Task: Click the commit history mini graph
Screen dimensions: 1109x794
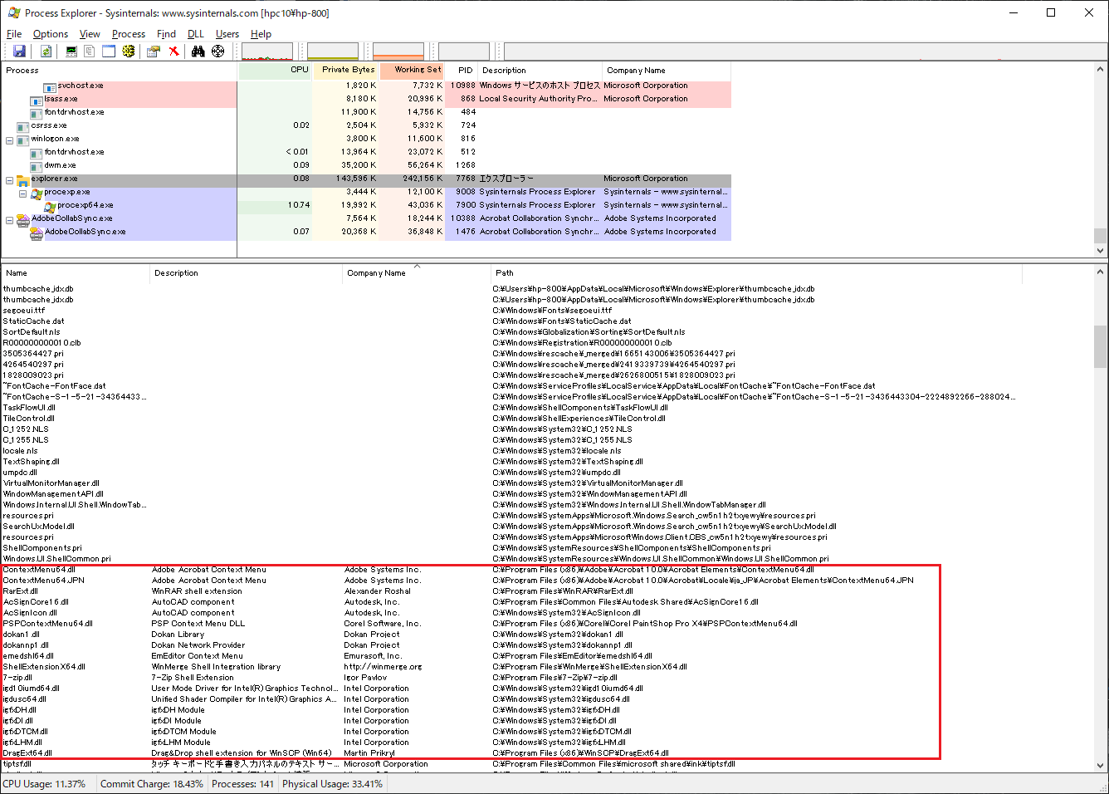Action: 333,51
